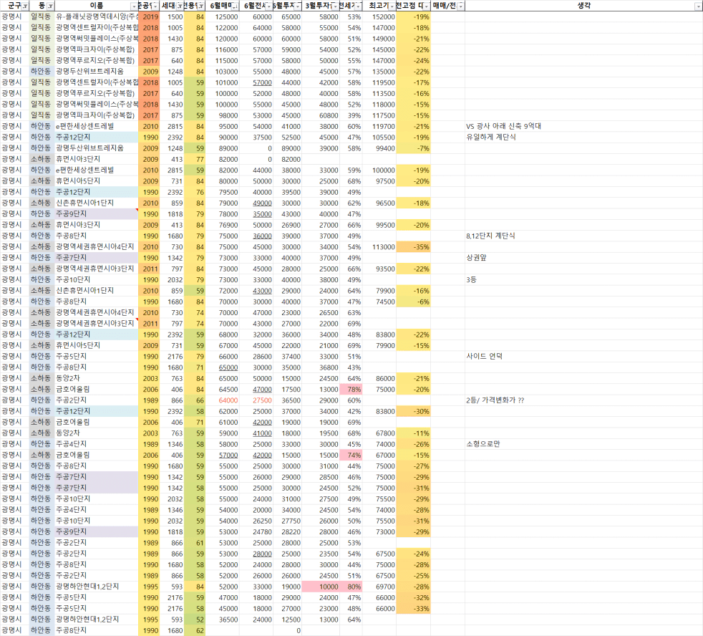Click the 93500 highest price cell
The width and height of the screenshot is (703, 636).
[x=379, y=269]
